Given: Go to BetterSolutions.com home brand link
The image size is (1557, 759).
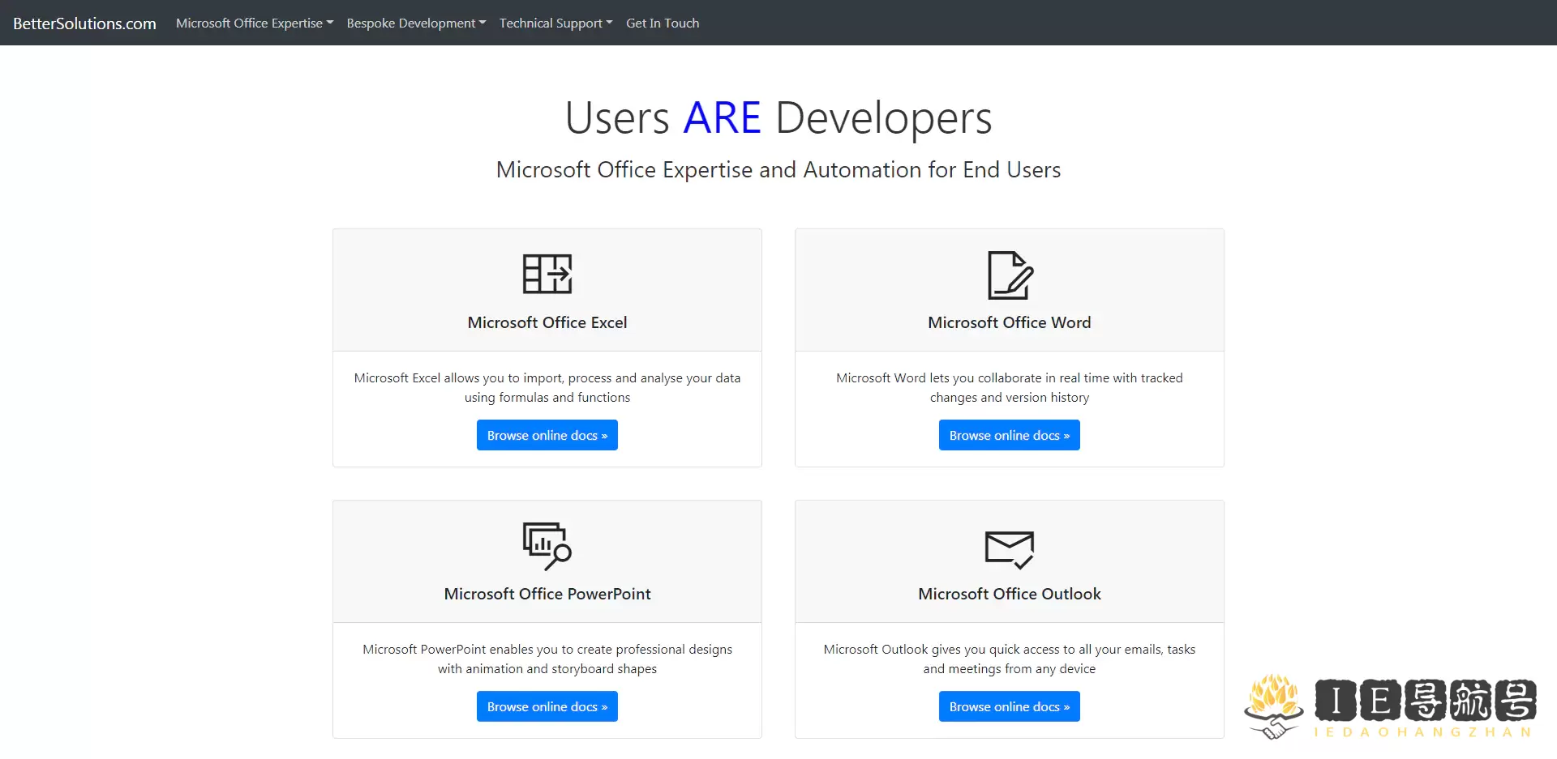Looking at the screenshot, I should 84,23.
